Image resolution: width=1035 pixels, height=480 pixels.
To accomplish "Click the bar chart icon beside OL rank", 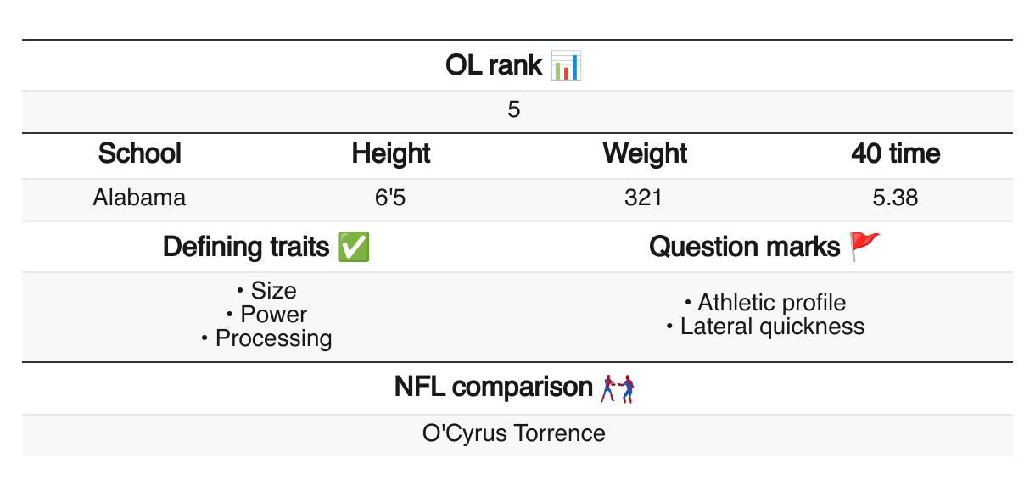I will click(566, 65).
